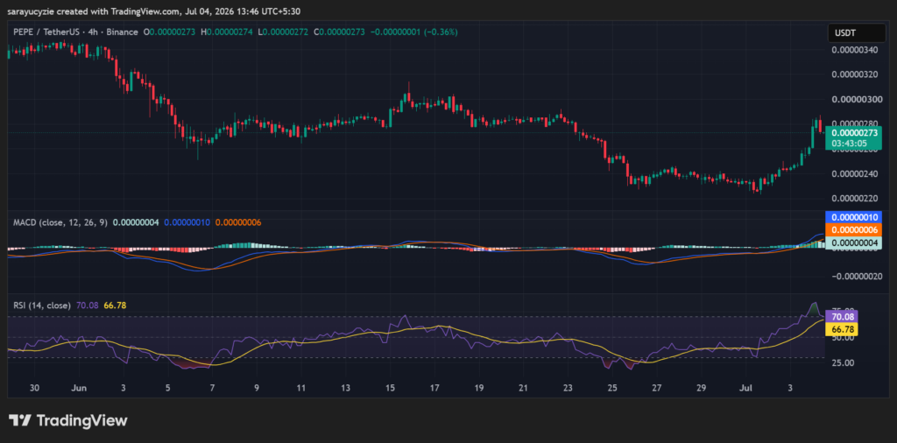The image size is (897, 443).
Task: Open the USDT currency selector
Action: tap(855, 33)
